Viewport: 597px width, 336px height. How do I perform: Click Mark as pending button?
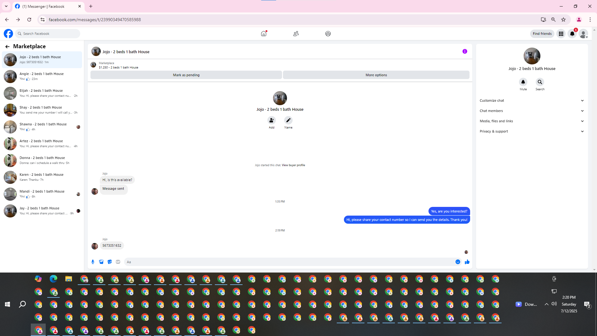186,75
